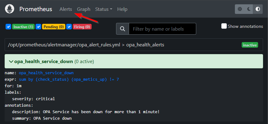Click the 'summary: OPA Service down' line
Screen dimensions: 268x124
tap(42, 118)
